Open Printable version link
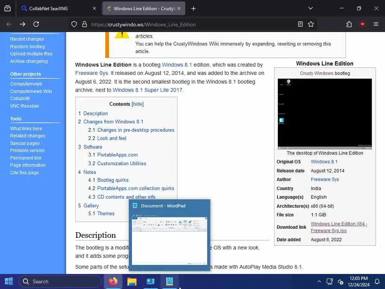 coord(27,151)
